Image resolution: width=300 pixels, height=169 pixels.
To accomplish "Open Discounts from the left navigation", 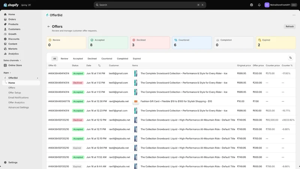I will click(x=14, y=39).
